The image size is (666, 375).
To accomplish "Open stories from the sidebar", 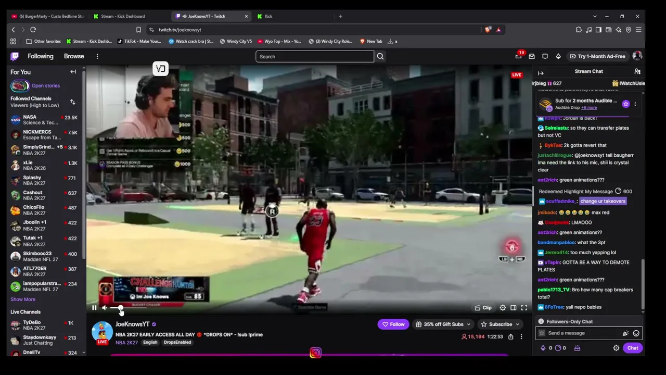I will pyautogui.click(x=35, y=86).
